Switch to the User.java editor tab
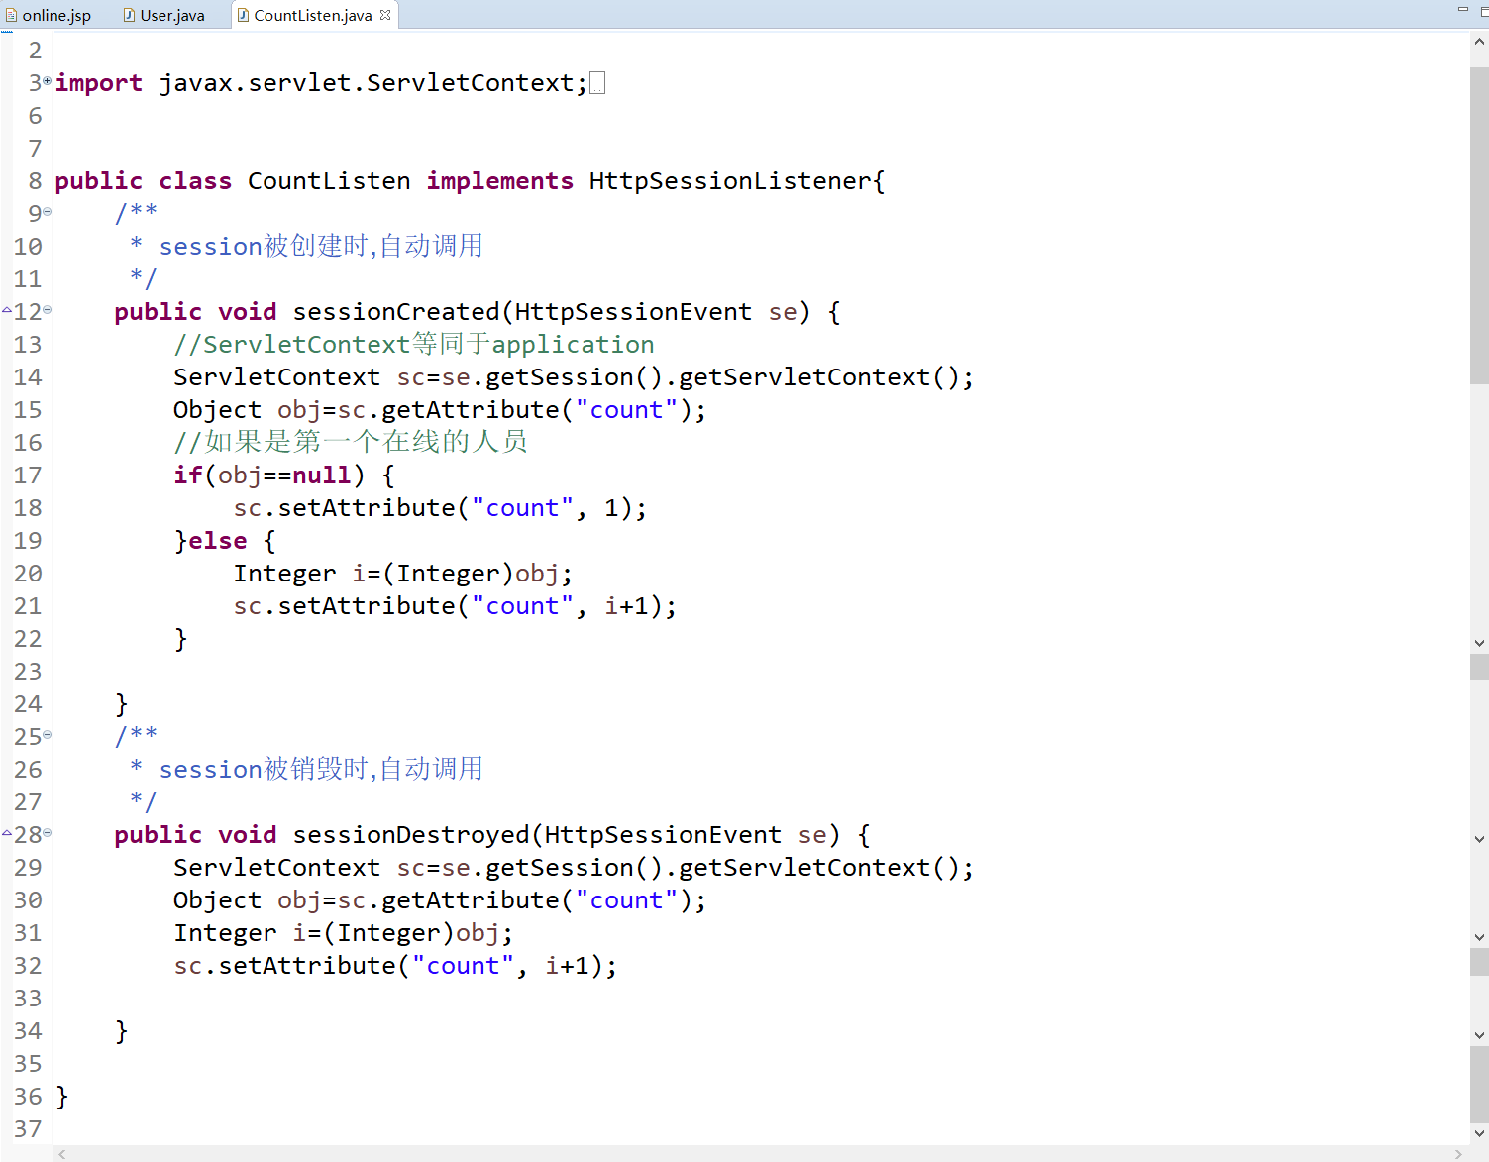1489x1162 pixels. click(x=164, y=15)
